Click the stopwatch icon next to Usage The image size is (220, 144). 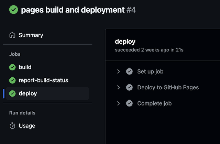click(x=12, y=126)
